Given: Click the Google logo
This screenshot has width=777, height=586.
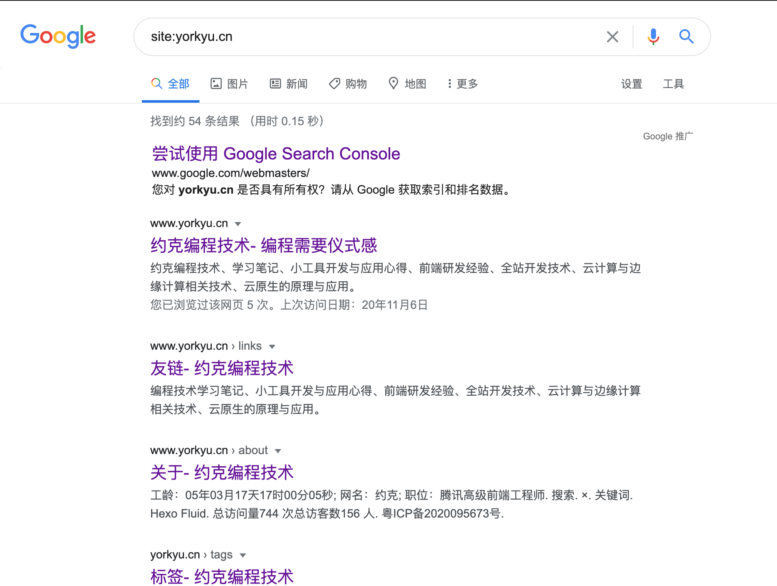Looking at the screenshot, I should point(58,36).
